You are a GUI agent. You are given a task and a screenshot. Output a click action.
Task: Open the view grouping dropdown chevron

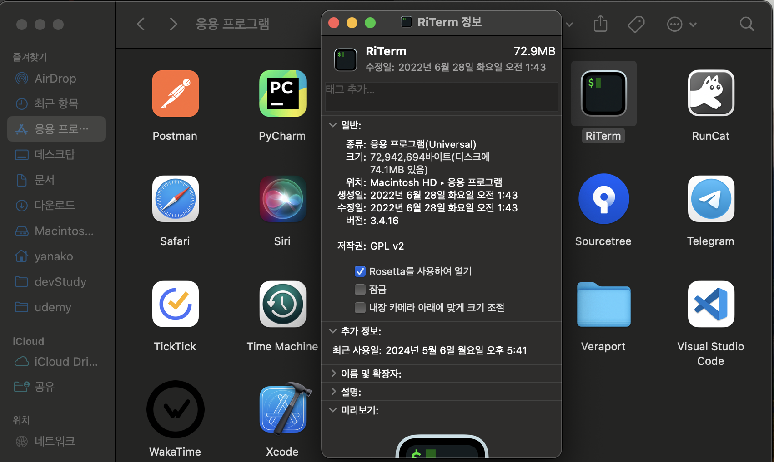pos(569,24)
